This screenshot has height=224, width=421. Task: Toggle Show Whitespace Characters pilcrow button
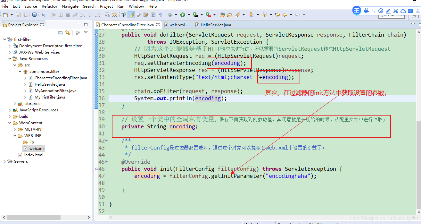click(160, 15)
